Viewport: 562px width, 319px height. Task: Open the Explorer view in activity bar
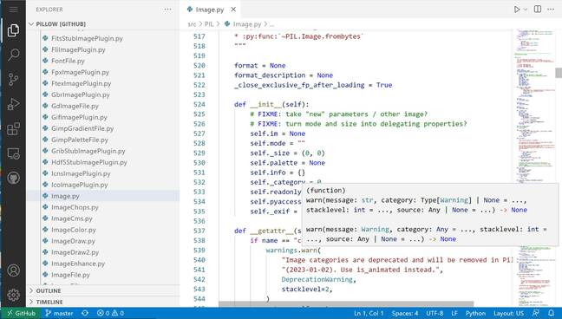13,30
